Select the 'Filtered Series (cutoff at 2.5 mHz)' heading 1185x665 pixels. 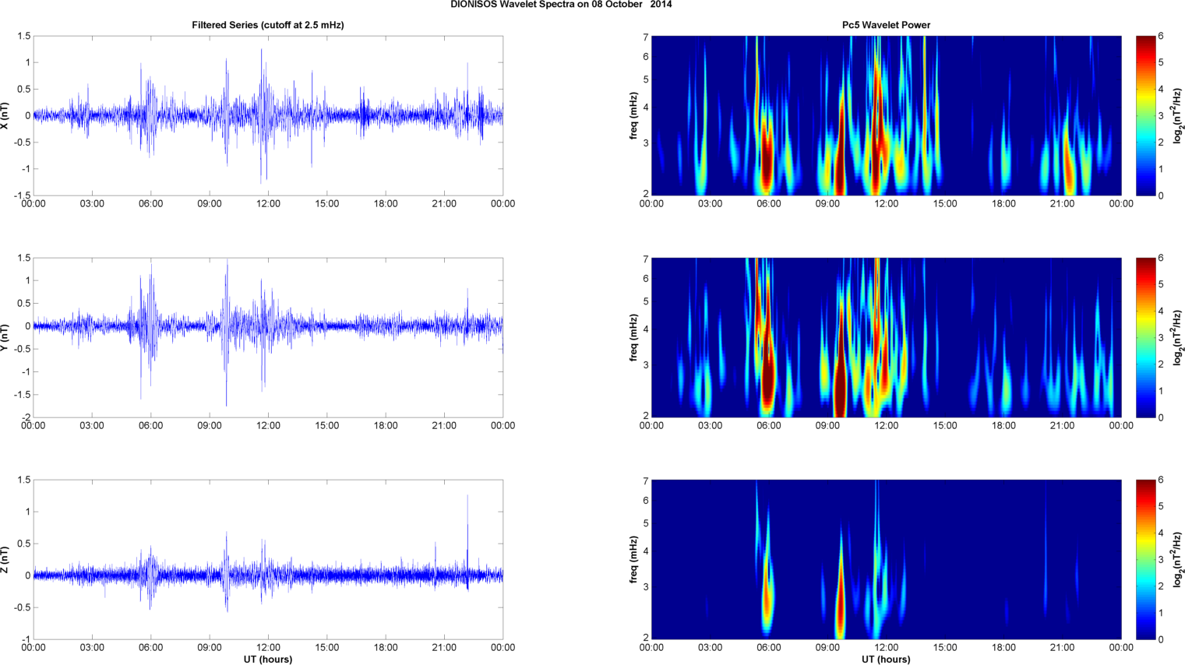click(x=268, y=25)
